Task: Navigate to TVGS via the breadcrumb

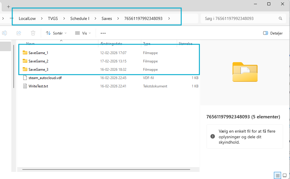Action: click(52, 18)
